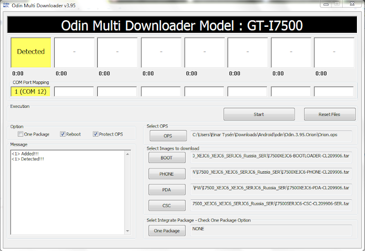Uncheck the Reboot checkbox

pyautogui.click(x=62, y=134)
